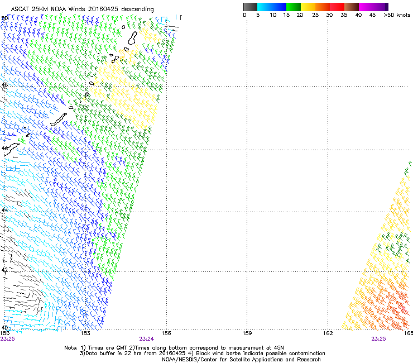Click the brown 35-40 knots legend swatch
Viewport: 413px width, 363px height.
pyautogui.click(x=352, y=7)
